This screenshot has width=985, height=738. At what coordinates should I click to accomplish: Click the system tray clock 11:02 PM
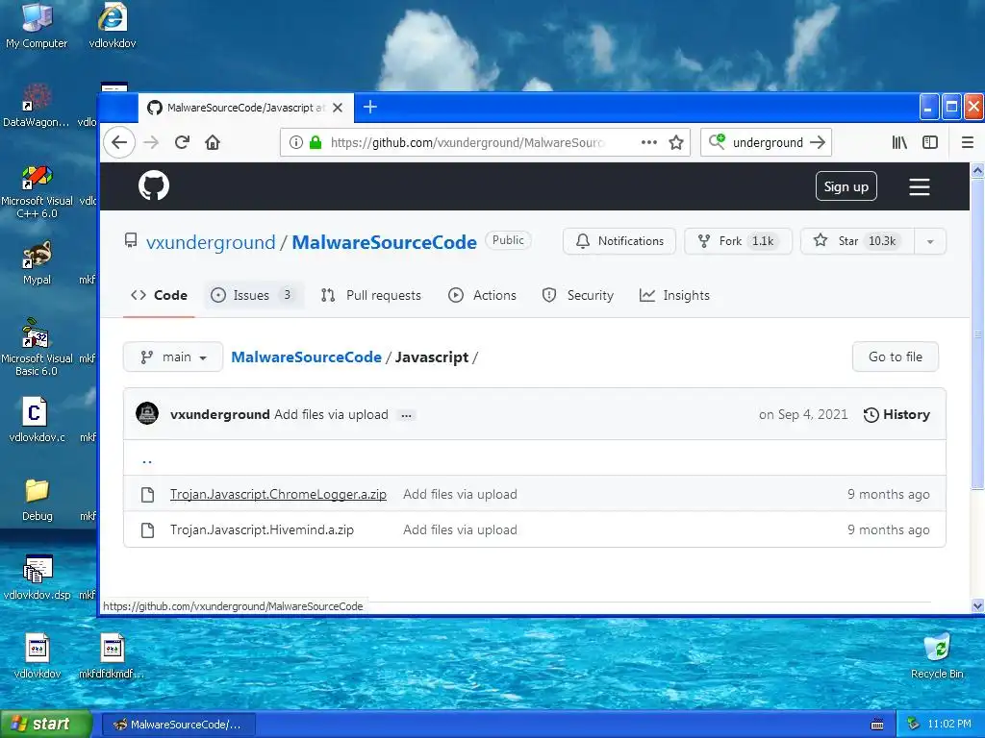(x=949, y=725)
